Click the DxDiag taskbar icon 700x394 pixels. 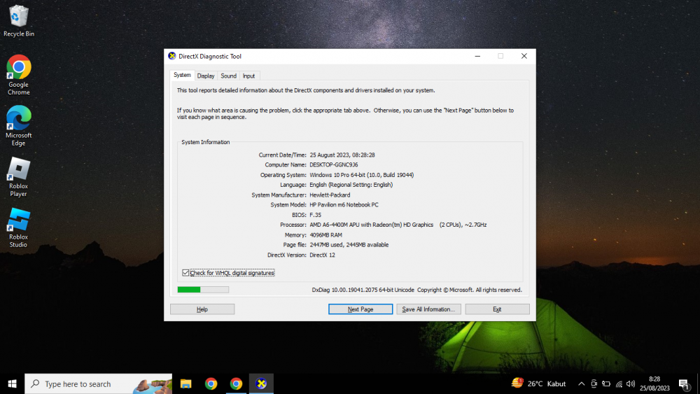(261, 384)
